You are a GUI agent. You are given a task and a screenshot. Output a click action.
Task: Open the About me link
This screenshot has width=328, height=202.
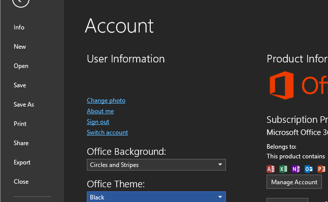pyautogui.click(x=101, y=111)
